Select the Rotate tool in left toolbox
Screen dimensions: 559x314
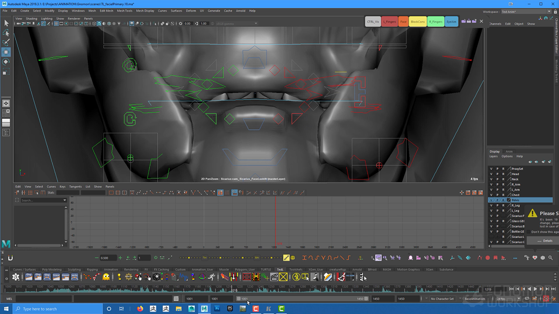[6, 62]
